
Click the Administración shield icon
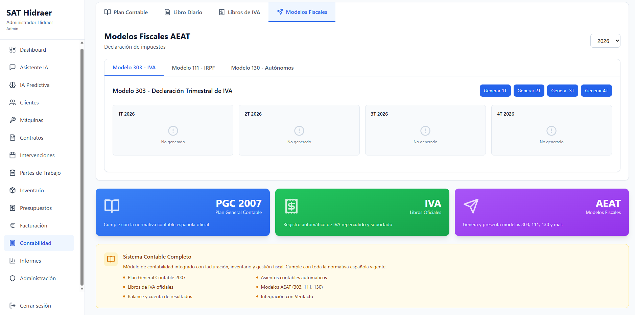point(13,278)
